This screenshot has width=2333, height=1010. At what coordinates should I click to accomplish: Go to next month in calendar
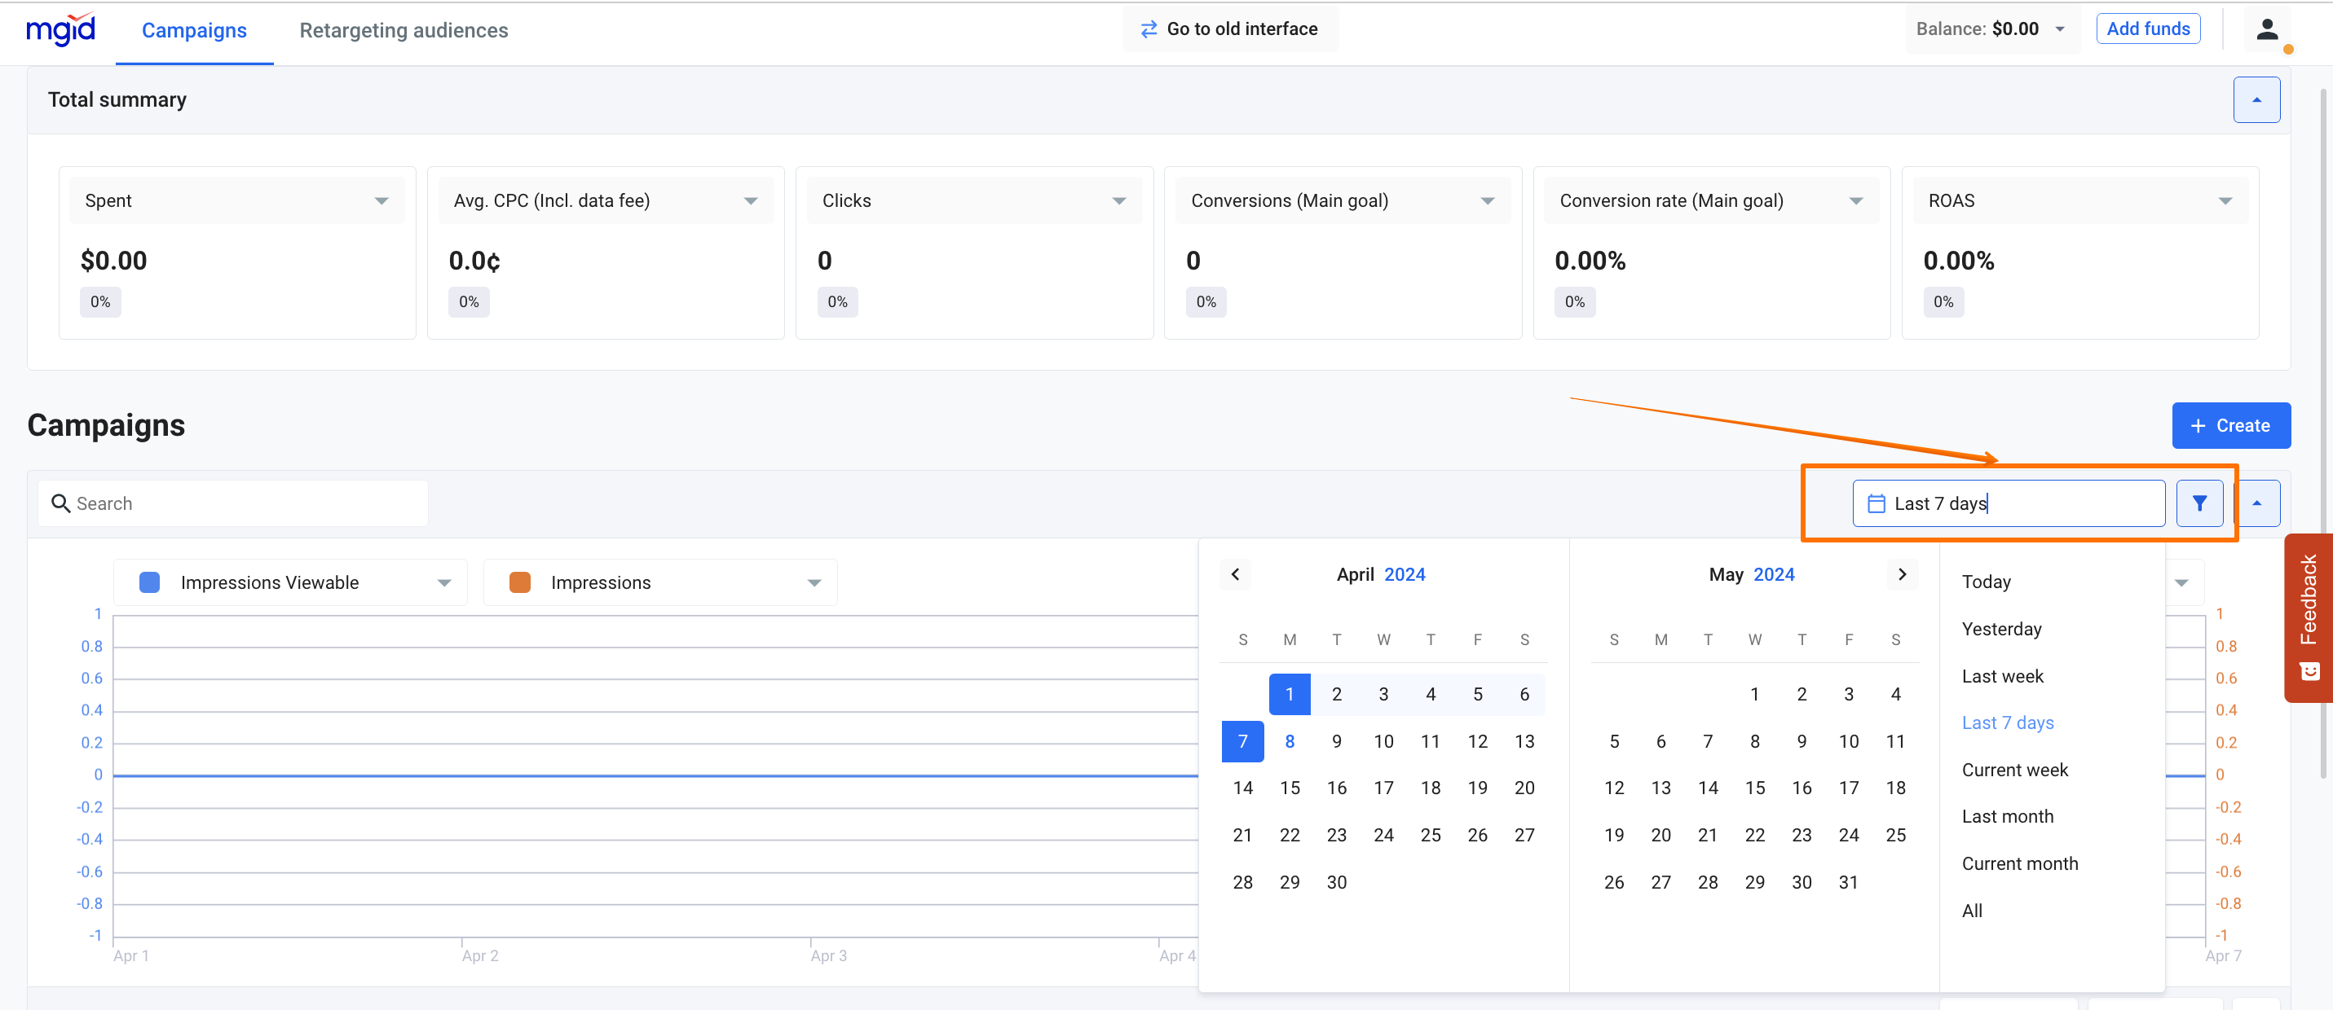click(1902, 573)
